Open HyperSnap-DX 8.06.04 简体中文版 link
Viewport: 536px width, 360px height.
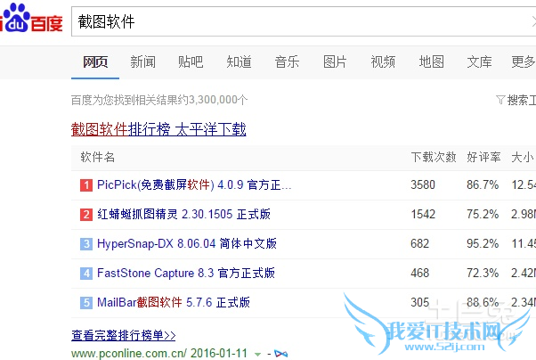coord(187,243)
